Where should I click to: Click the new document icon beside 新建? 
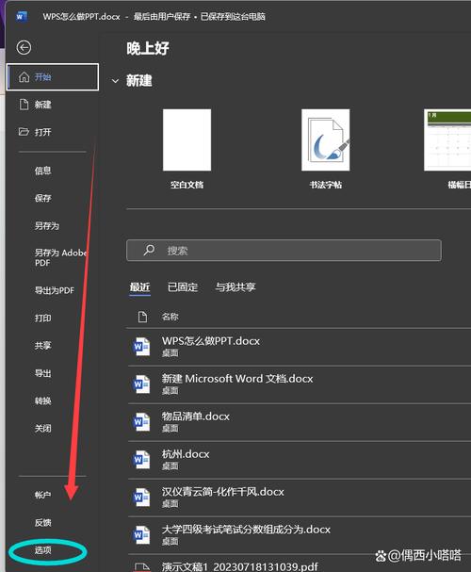tap(24, 105)
